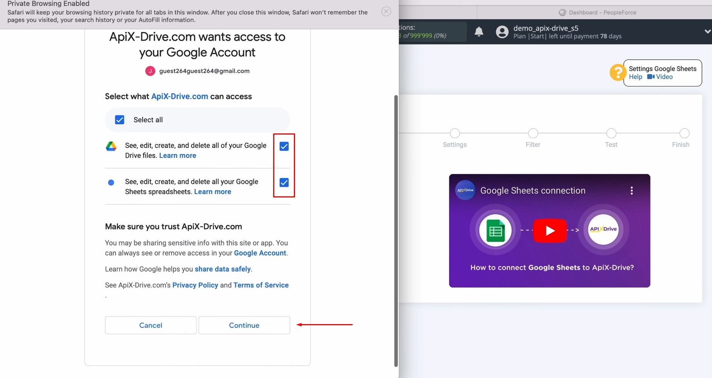Expand the chevron at the top right corner
The width and height of the screenshot is (712, 378).
click(x=708, y=31)
